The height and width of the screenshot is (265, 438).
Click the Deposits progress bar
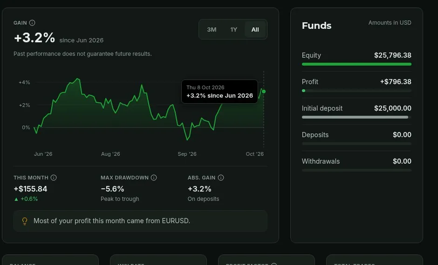(356, 144)
